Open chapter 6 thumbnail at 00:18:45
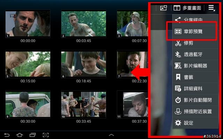 (x=84, y=64)
